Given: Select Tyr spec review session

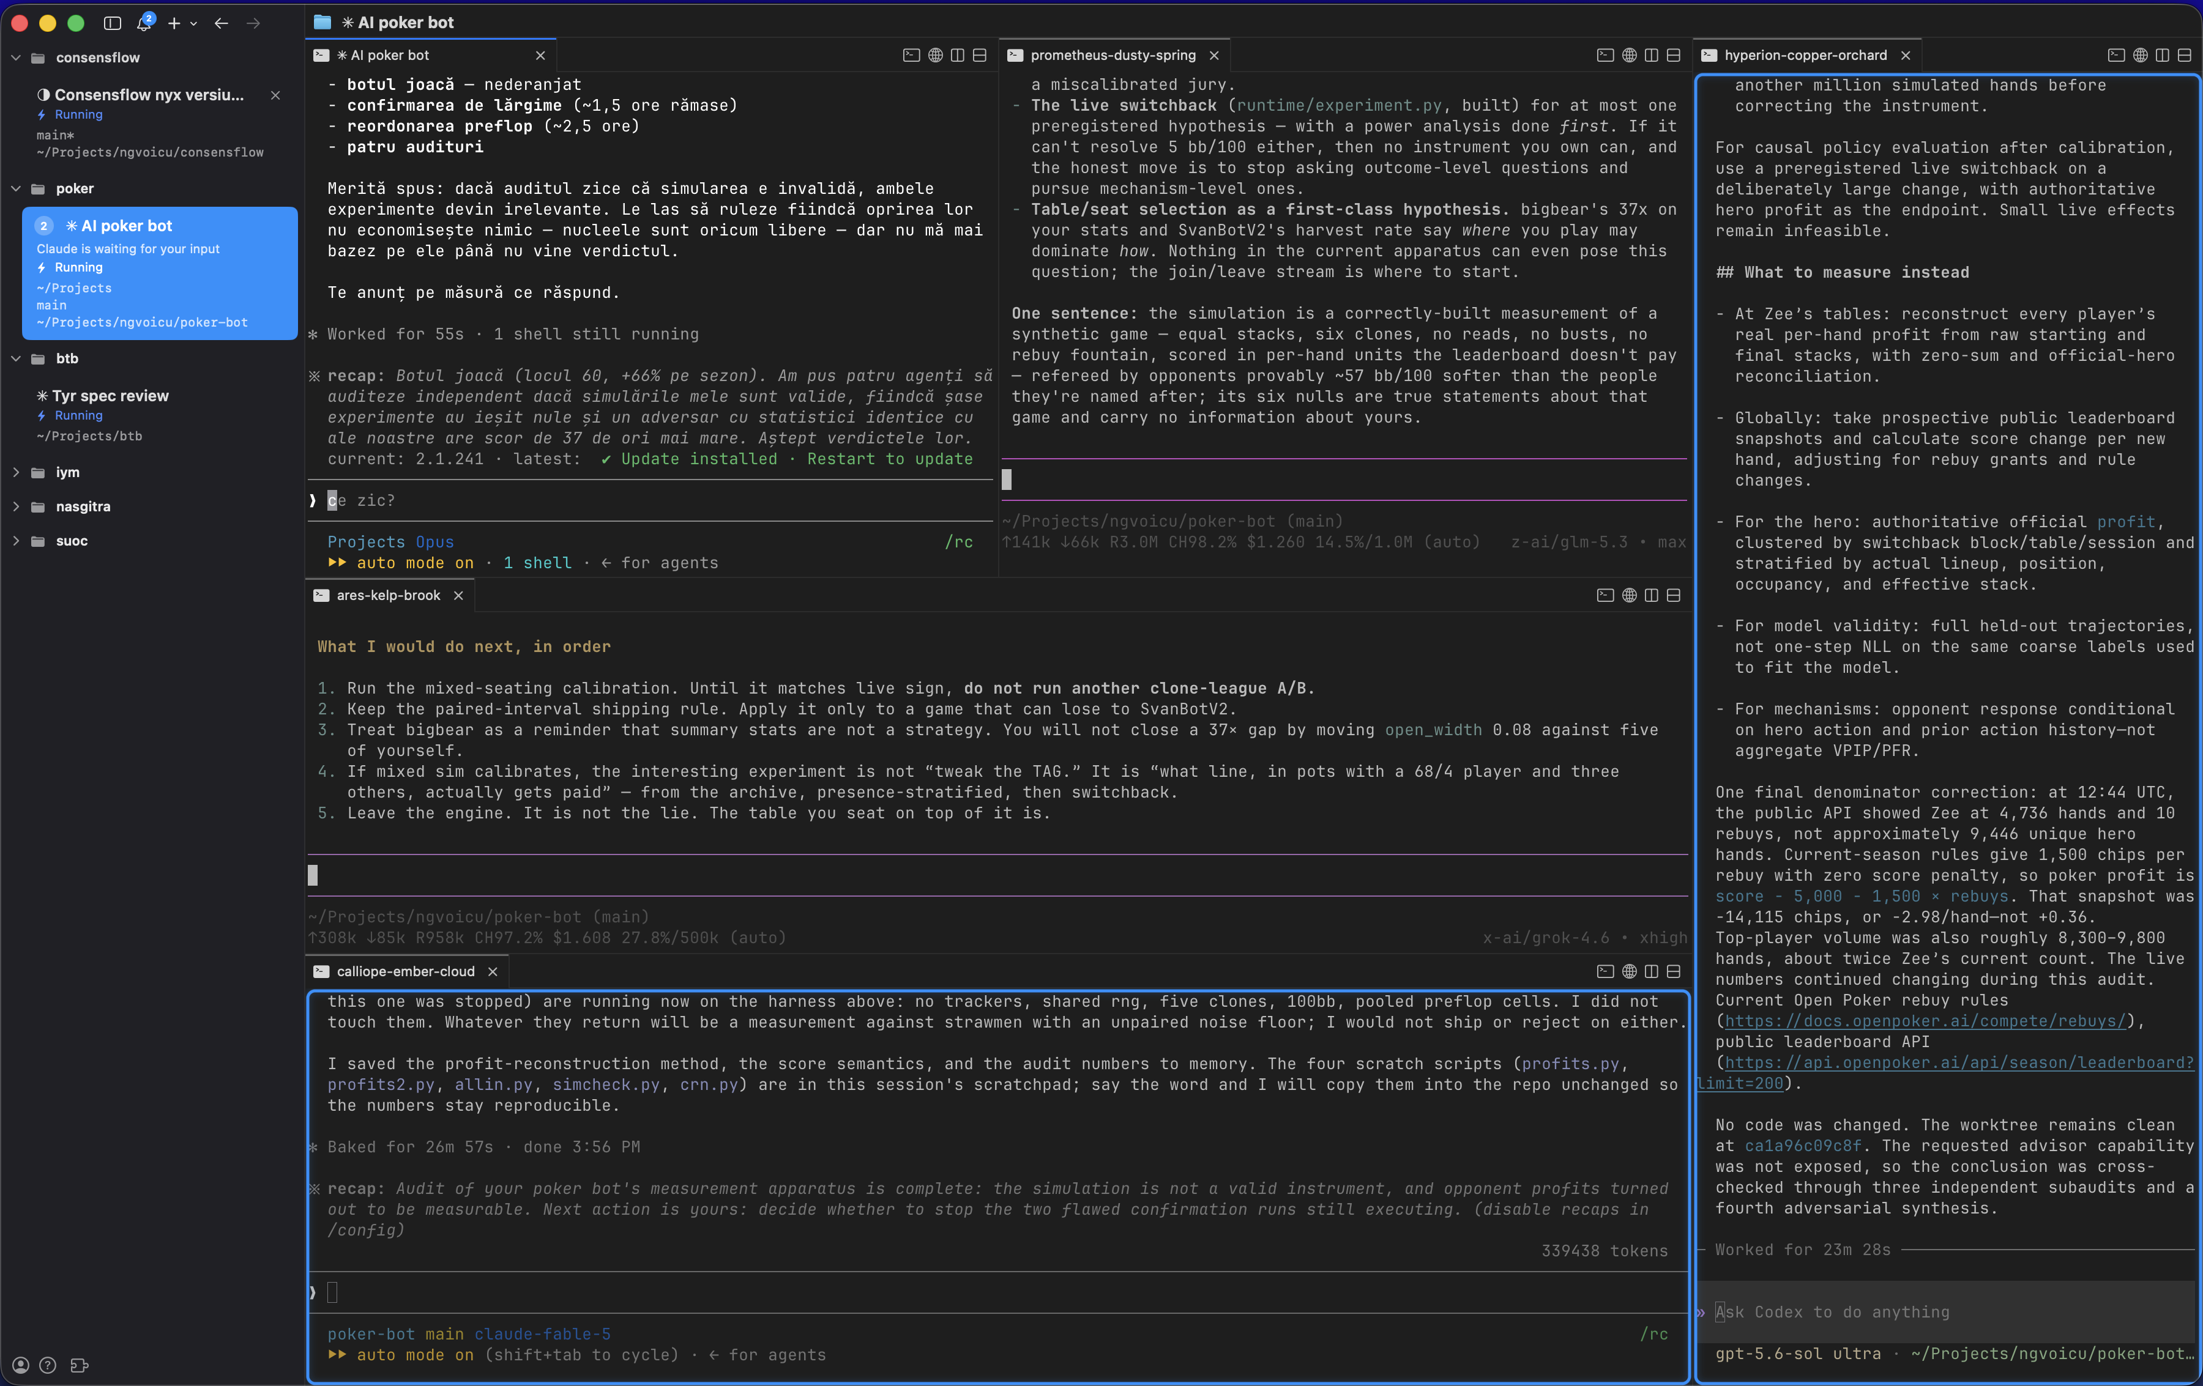Looking at the screenshot, I should [159, 415].
